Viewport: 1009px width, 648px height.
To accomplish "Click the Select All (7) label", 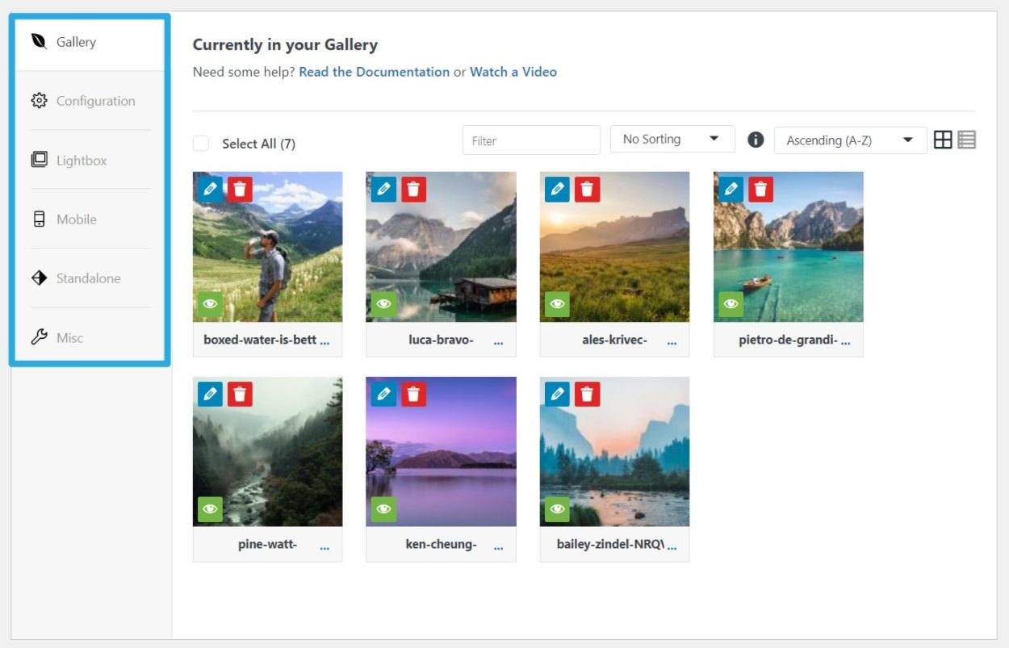I will [258, 144].
